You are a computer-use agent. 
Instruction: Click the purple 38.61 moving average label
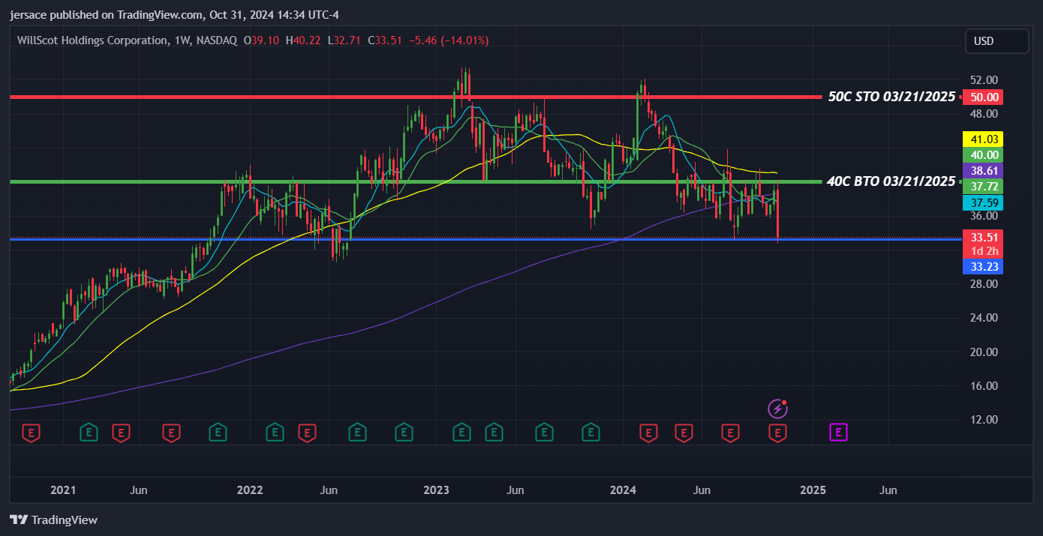pyautogui.click(x=984, y=171)
